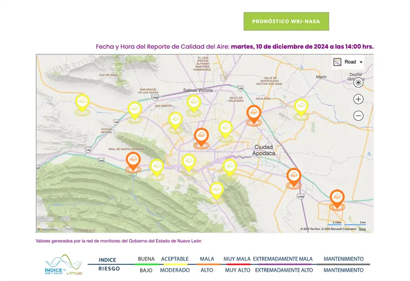
Task: Zoom out with the minus button
Action: [x=358, y=116]
